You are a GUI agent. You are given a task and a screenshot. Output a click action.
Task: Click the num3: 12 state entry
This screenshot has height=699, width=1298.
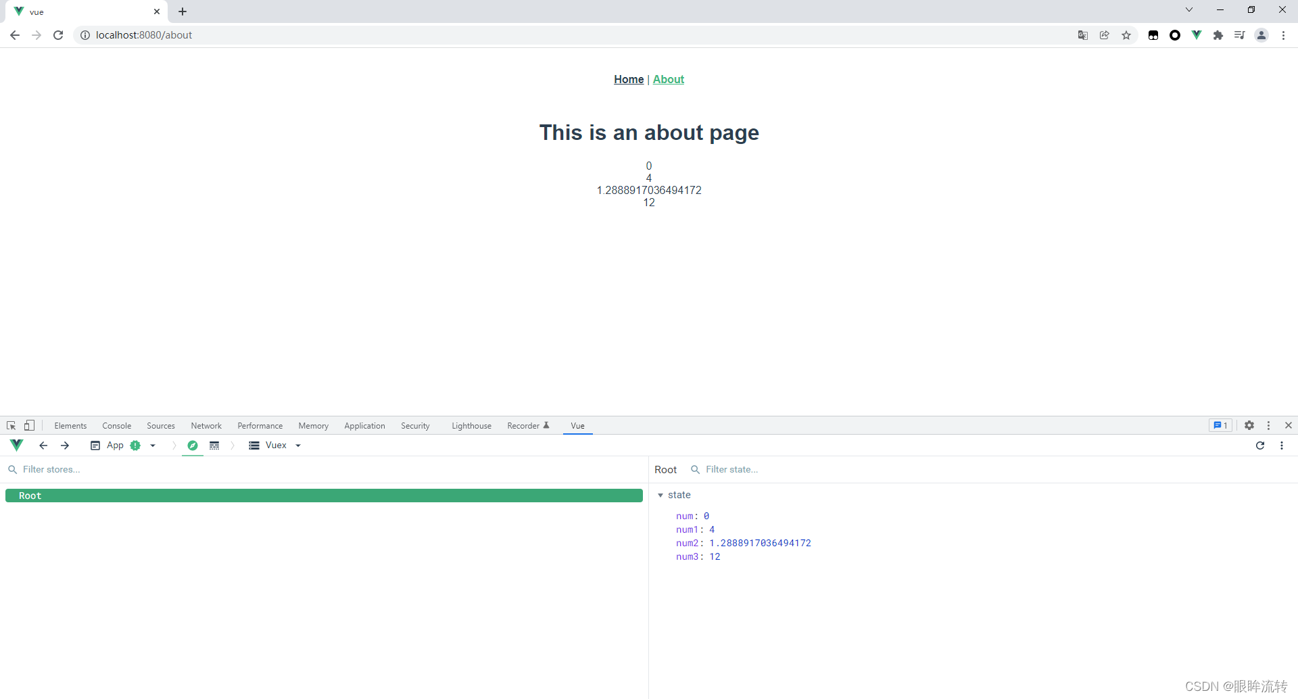tap(698, 556)
